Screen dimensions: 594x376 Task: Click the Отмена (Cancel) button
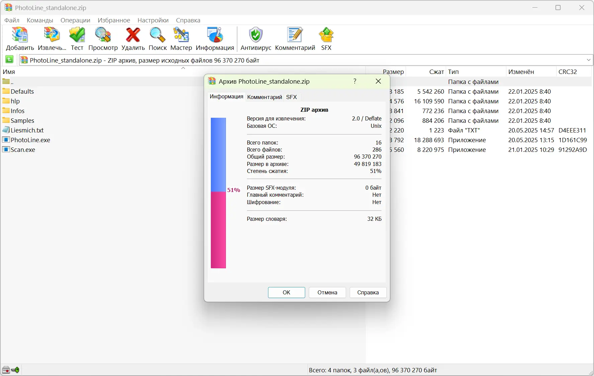327,292
